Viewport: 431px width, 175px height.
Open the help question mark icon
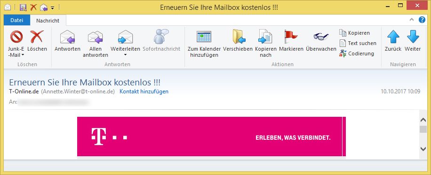click(422, 20)
